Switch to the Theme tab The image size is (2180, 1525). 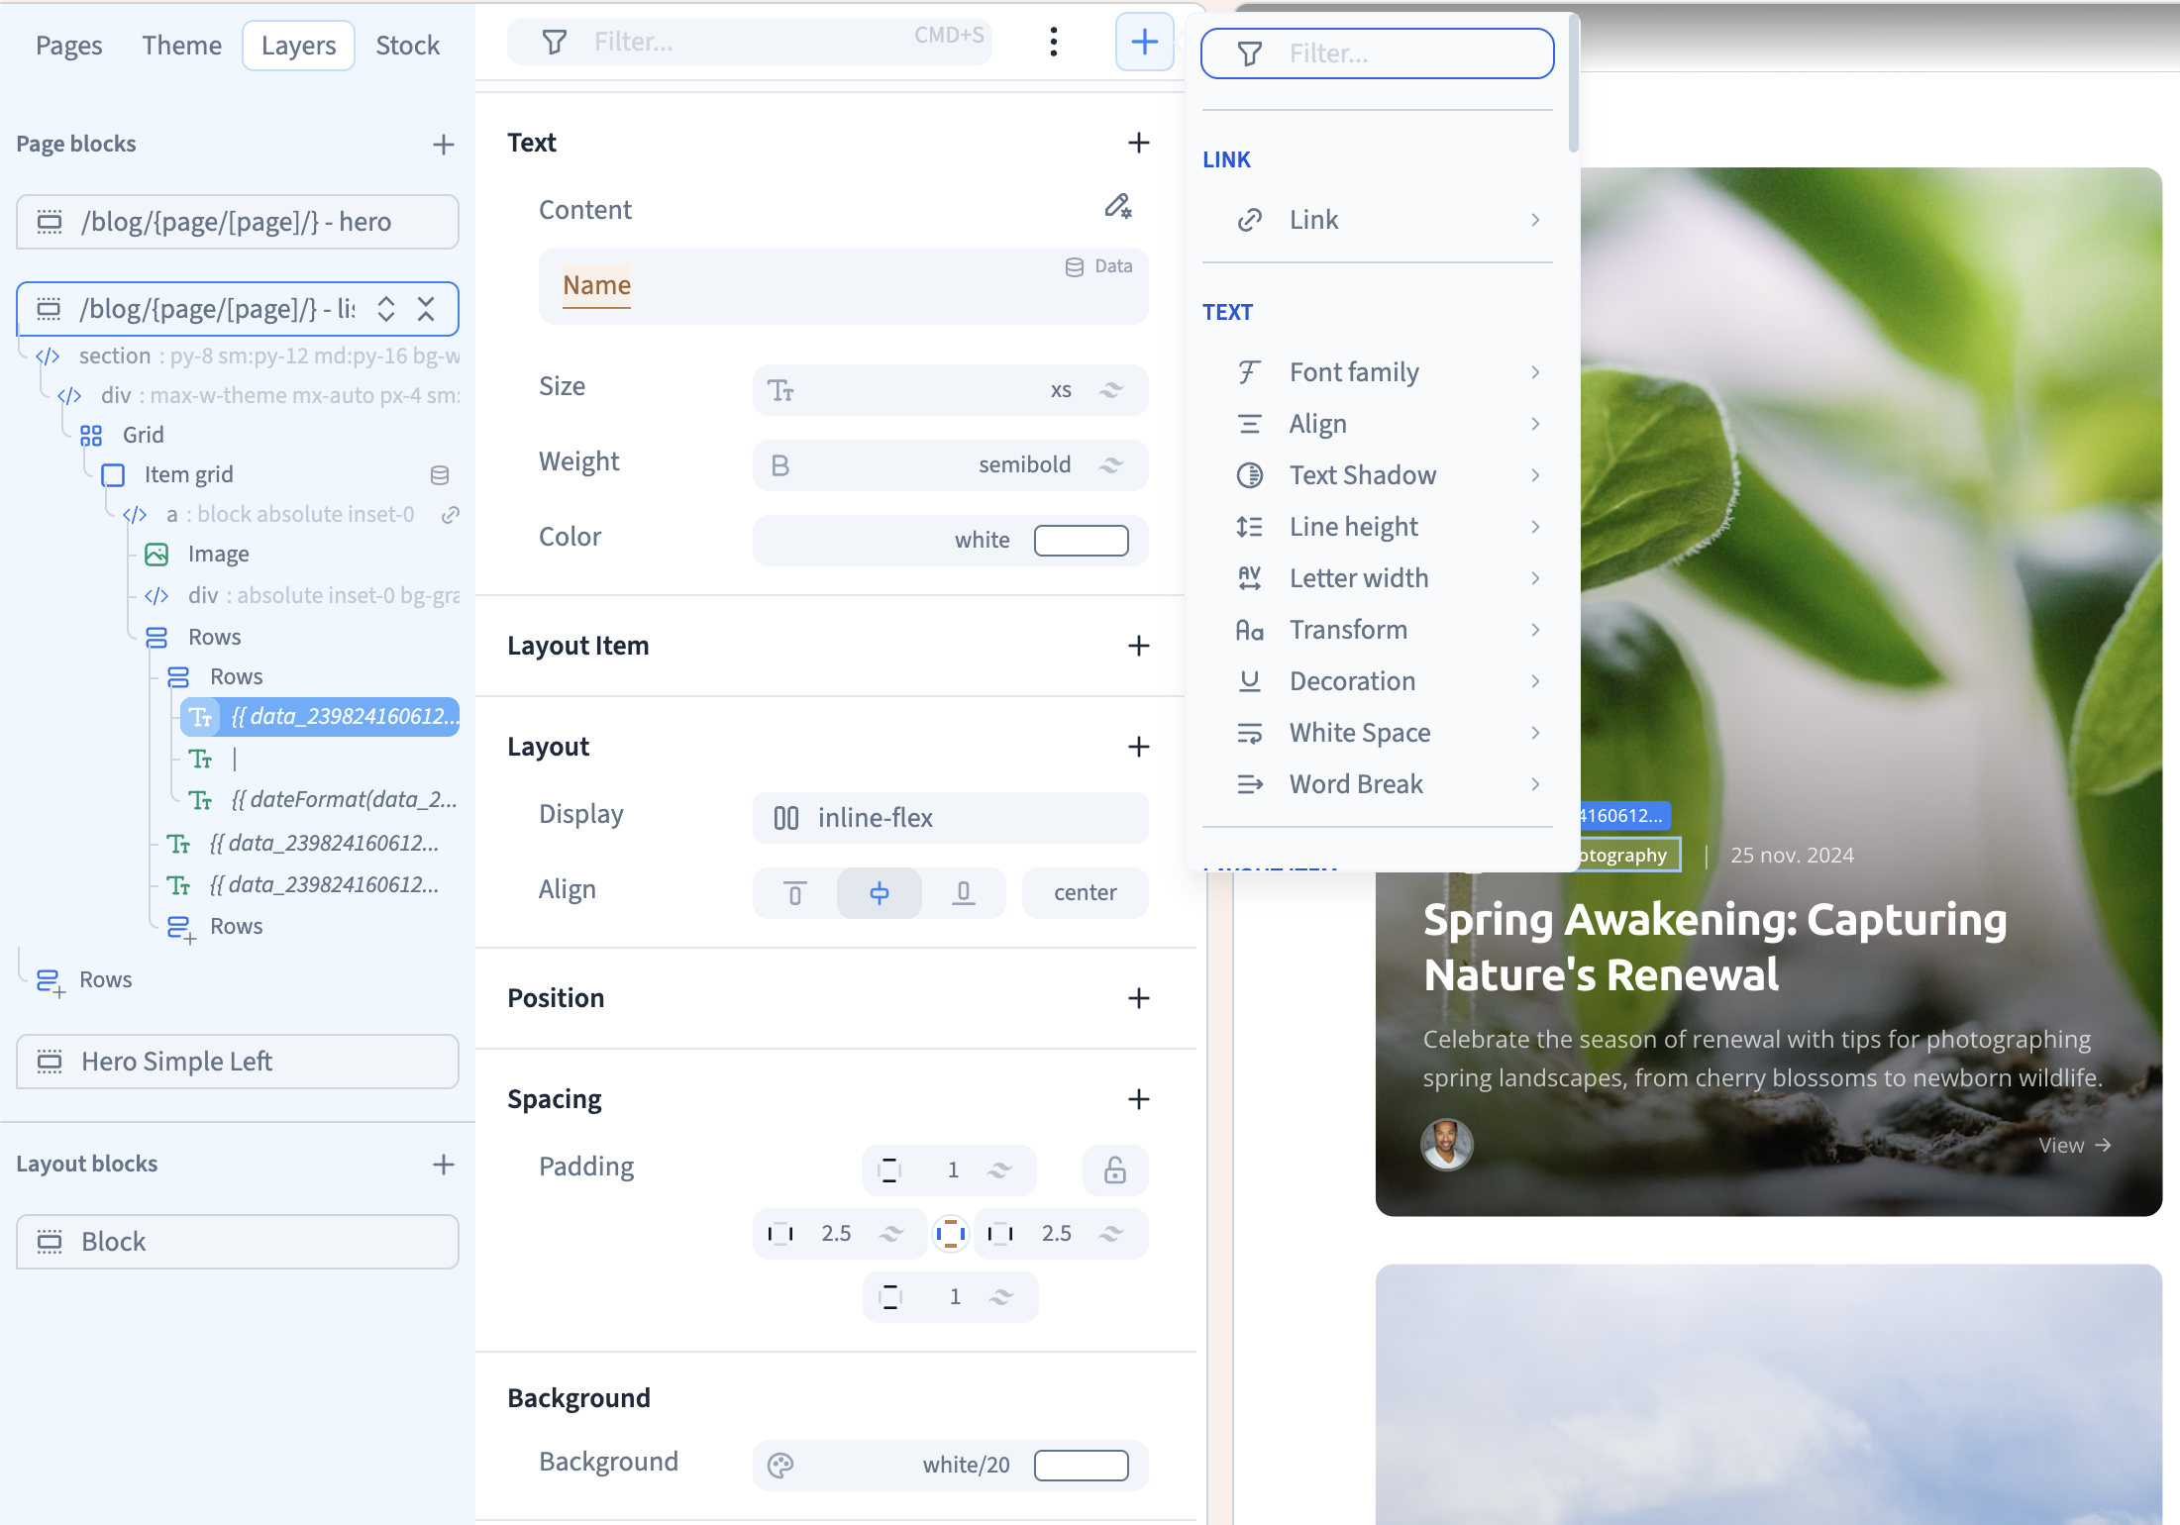[181, 46]
